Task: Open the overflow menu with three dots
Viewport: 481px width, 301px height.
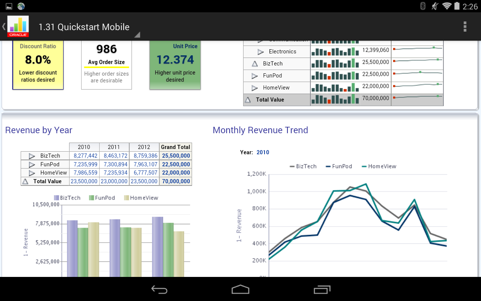Action: coord(465,26)
